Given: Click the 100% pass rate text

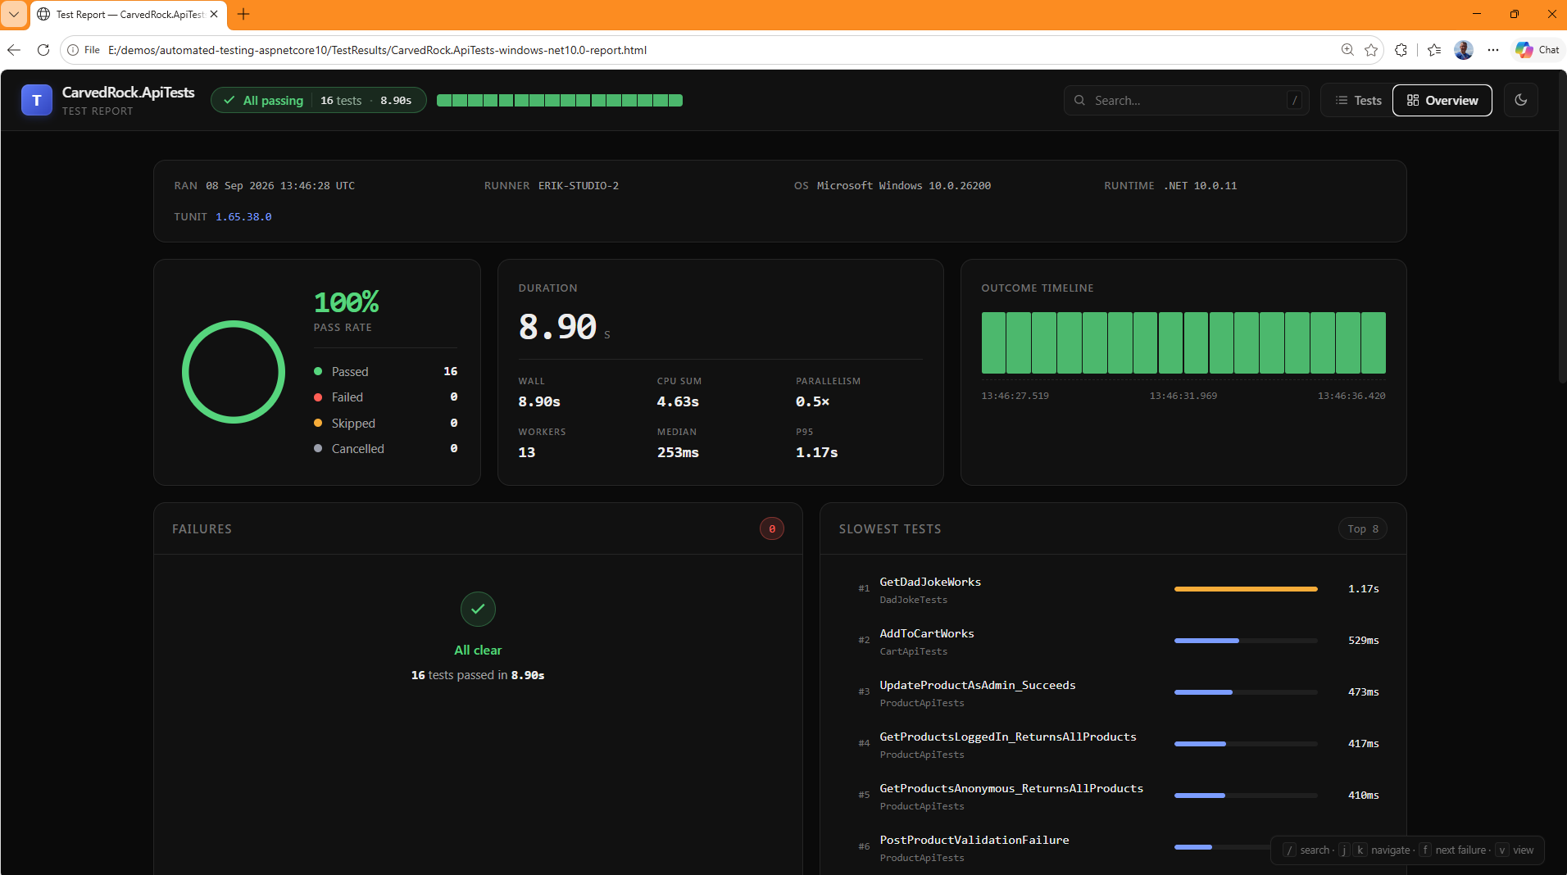Looking at the screenshot, I should coord(346,302).
